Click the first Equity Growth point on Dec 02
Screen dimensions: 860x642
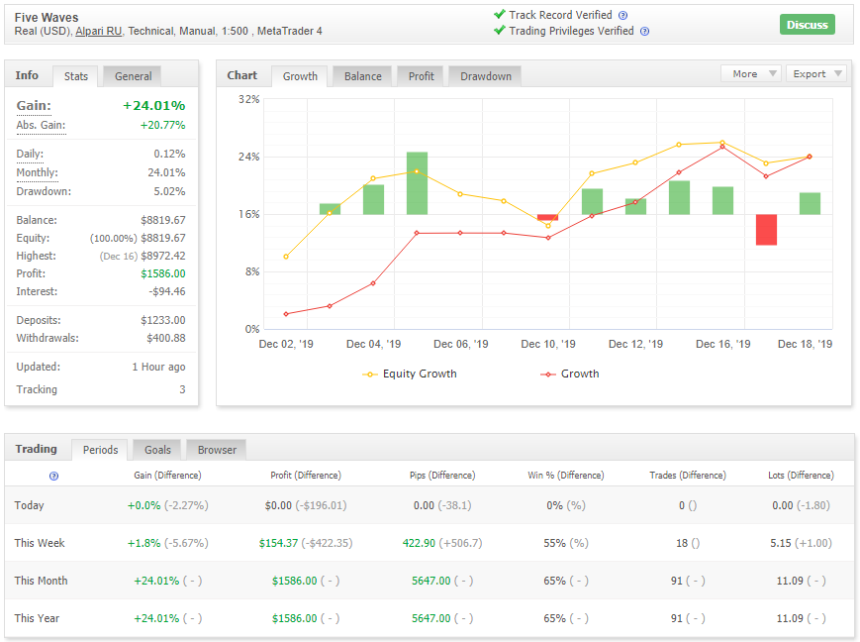click(x=286, y=257)
